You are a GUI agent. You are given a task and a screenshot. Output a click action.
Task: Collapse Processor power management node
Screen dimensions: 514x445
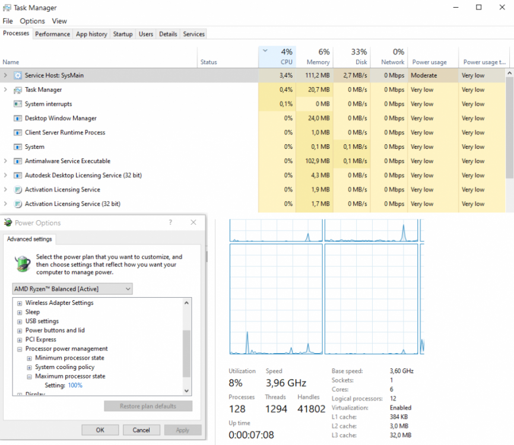click(20, 349)
